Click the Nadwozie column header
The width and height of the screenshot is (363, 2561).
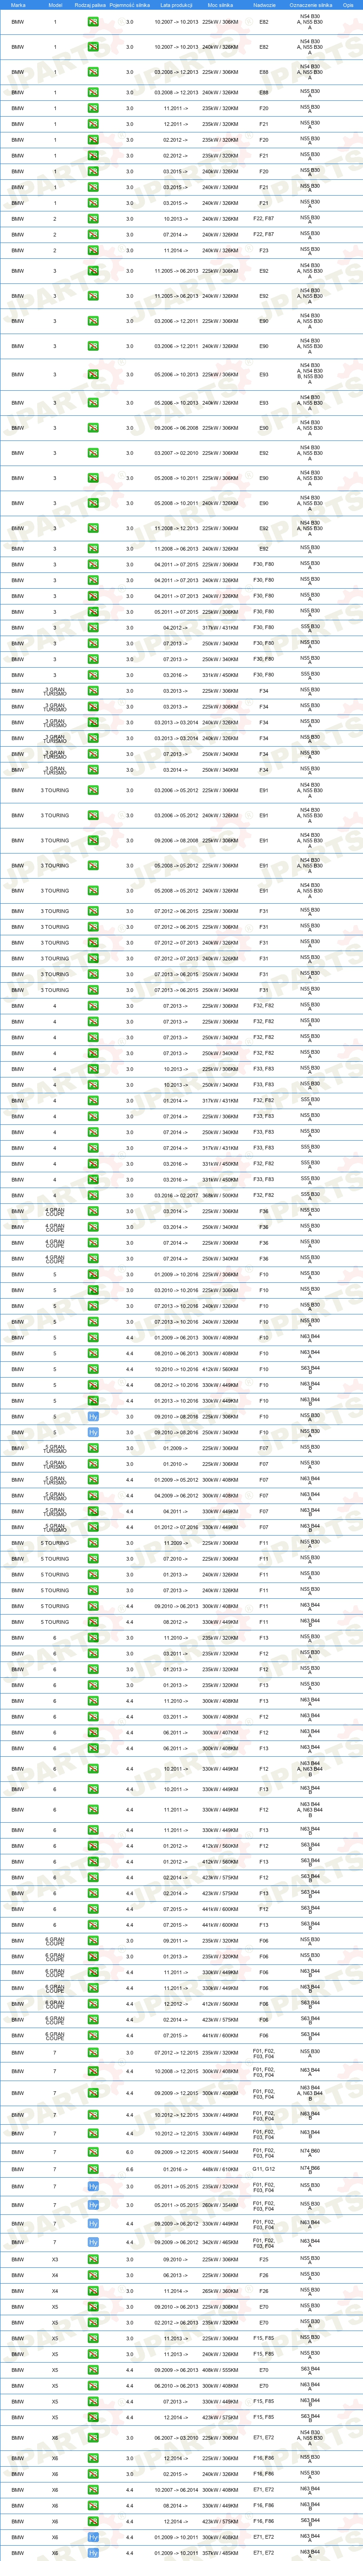click(264, 5)
